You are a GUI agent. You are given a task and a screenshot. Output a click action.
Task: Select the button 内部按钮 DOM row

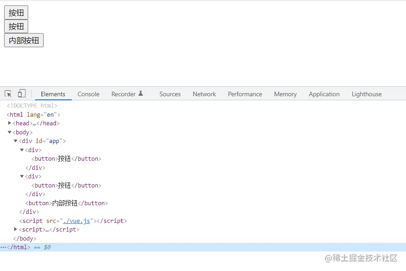pos(66,203)
